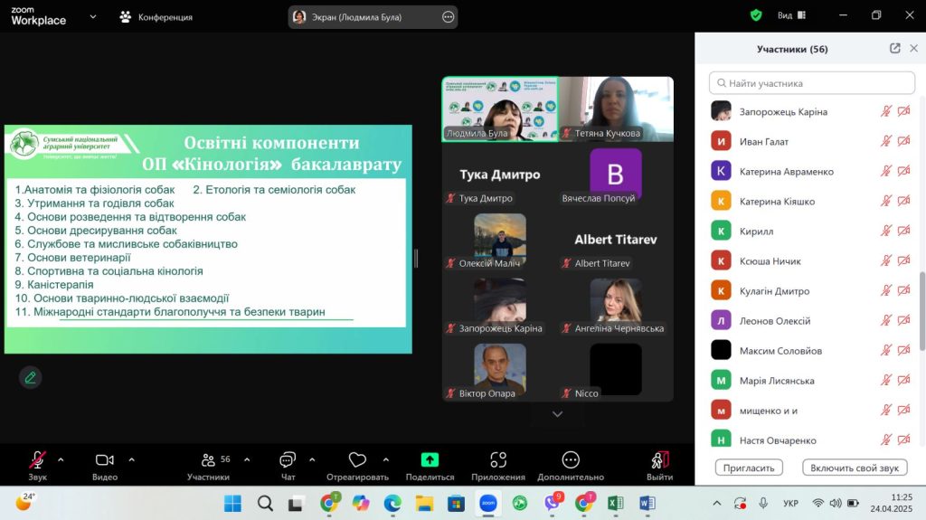This screenshot has width=926, height=520.
Task: Toggle the Участники participants panel
Action: pos(209,460)
